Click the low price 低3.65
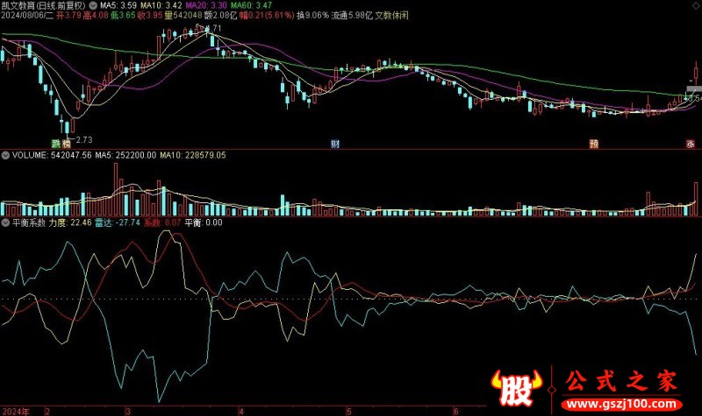The height and width of the screenshot is (416, 702). pos(123,16)
